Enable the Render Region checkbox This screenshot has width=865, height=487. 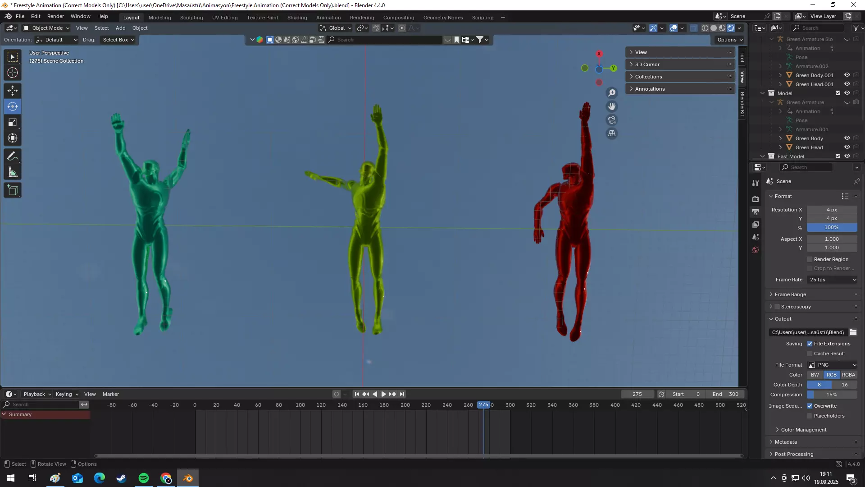[810, 259]
